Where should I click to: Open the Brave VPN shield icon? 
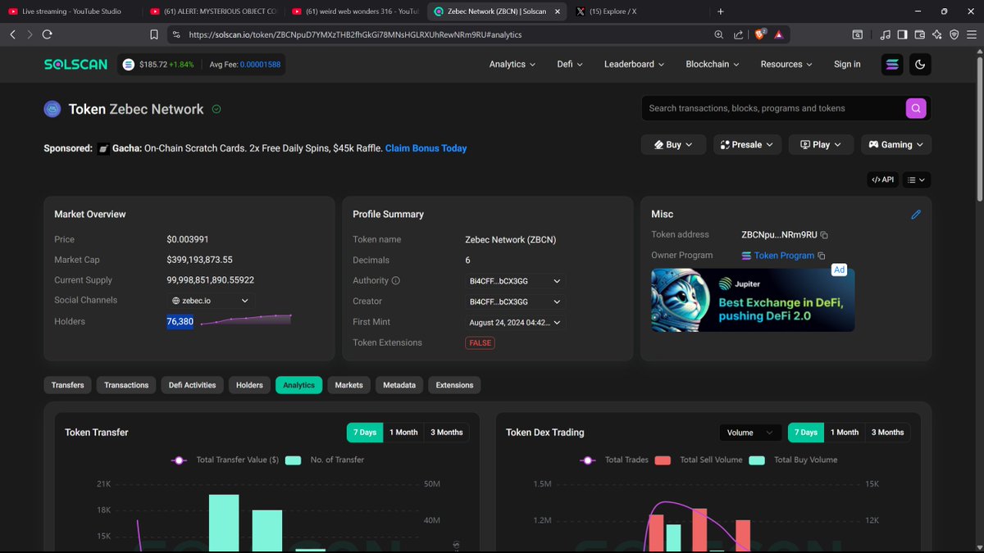pos(954,34)
